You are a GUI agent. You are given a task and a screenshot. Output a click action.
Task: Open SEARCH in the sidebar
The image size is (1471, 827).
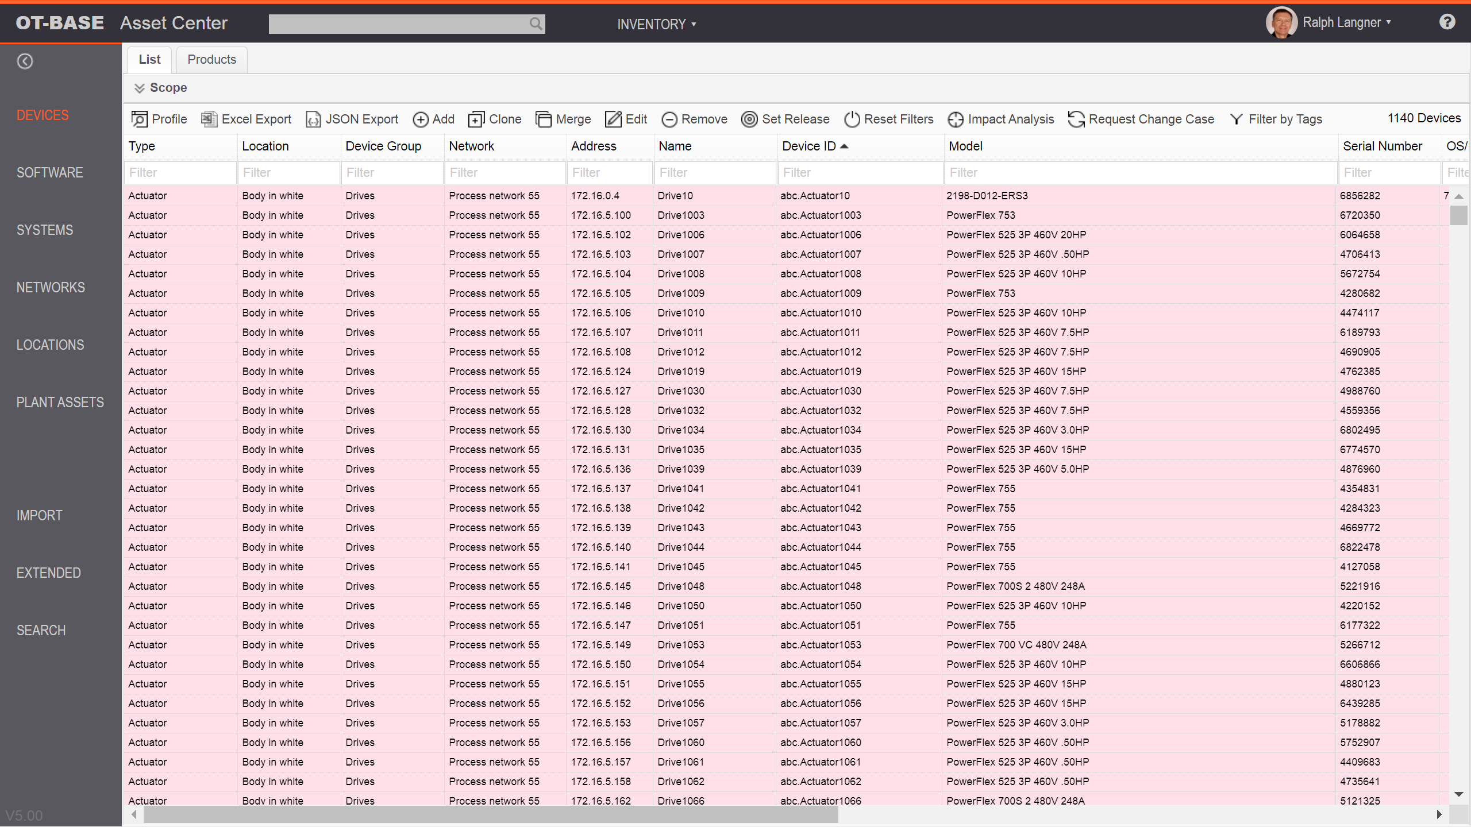pos(41,630)
